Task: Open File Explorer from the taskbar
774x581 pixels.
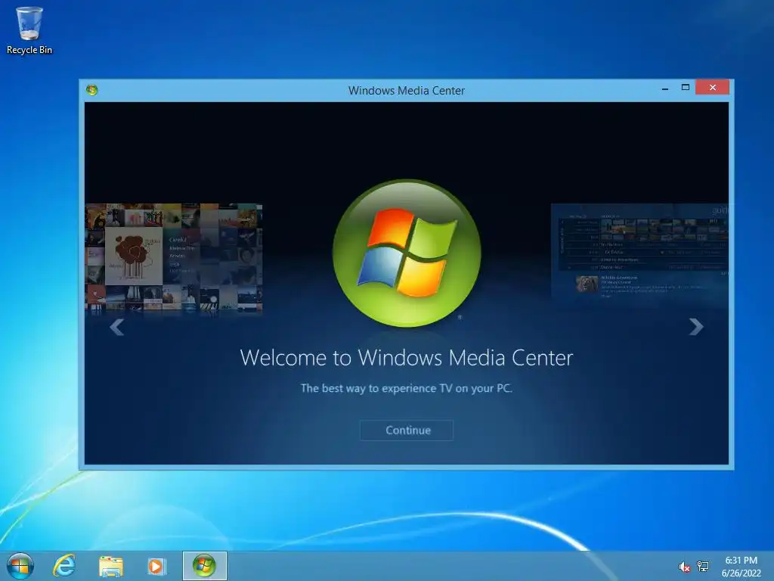Action: pyautogui.click(x=110, y=566)
